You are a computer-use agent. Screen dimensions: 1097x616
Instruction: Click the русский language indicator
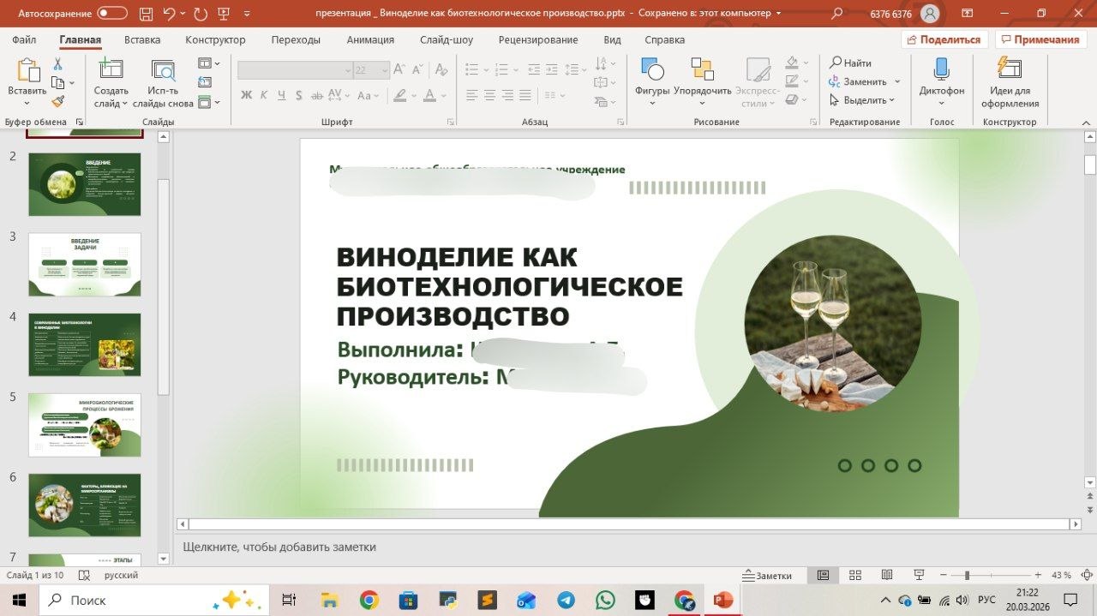coord(121,576)
